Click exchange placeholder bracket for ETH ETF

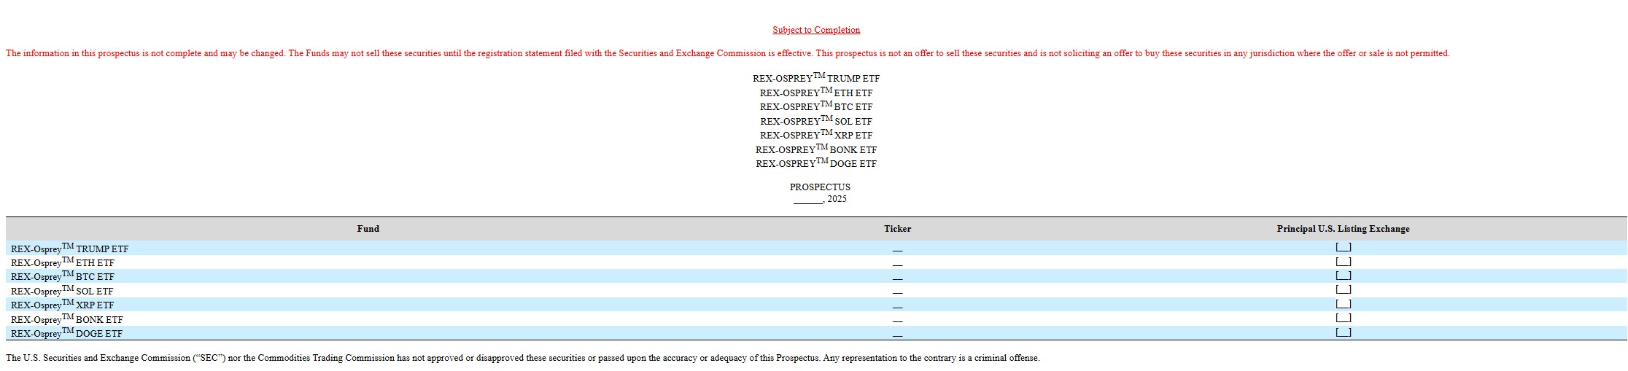point(1344,262)
